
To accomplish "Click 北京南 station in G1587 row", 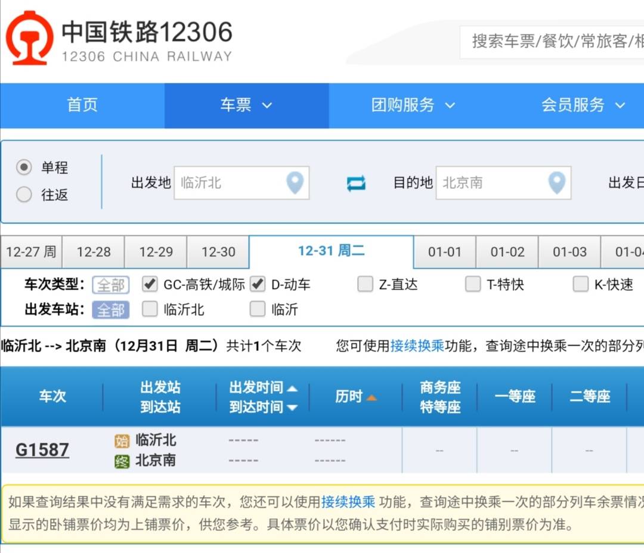I will tap(156, 461).
